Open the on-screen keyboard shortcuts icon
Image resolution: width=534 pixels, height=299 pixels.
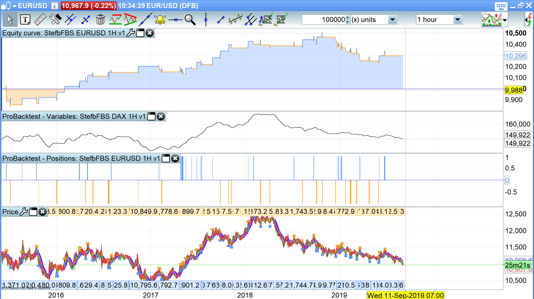[x=501, y=6]
